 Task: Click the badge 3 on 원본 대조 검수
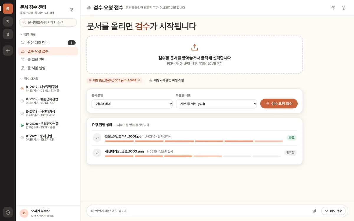(71, 43)
